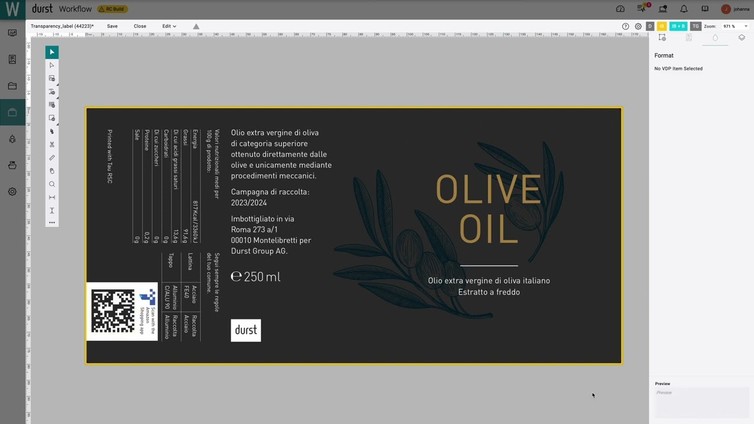Viewport: 754px width, 424px height.
Task: Open the folder section in left sidebar
Action: 12,86
